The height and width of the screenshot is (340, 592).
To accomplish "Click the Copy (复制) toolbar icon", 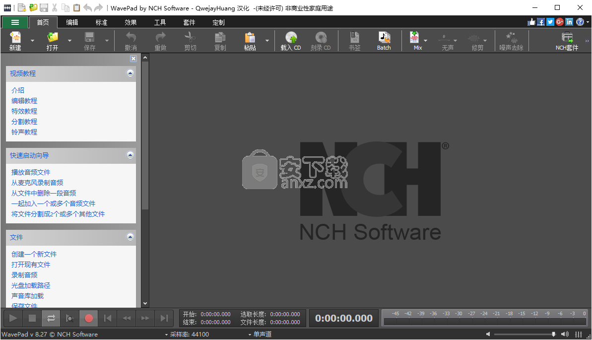I will coord(220,38).
